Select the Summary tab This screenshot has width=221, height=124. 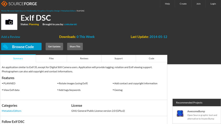(x=18, y=58)
